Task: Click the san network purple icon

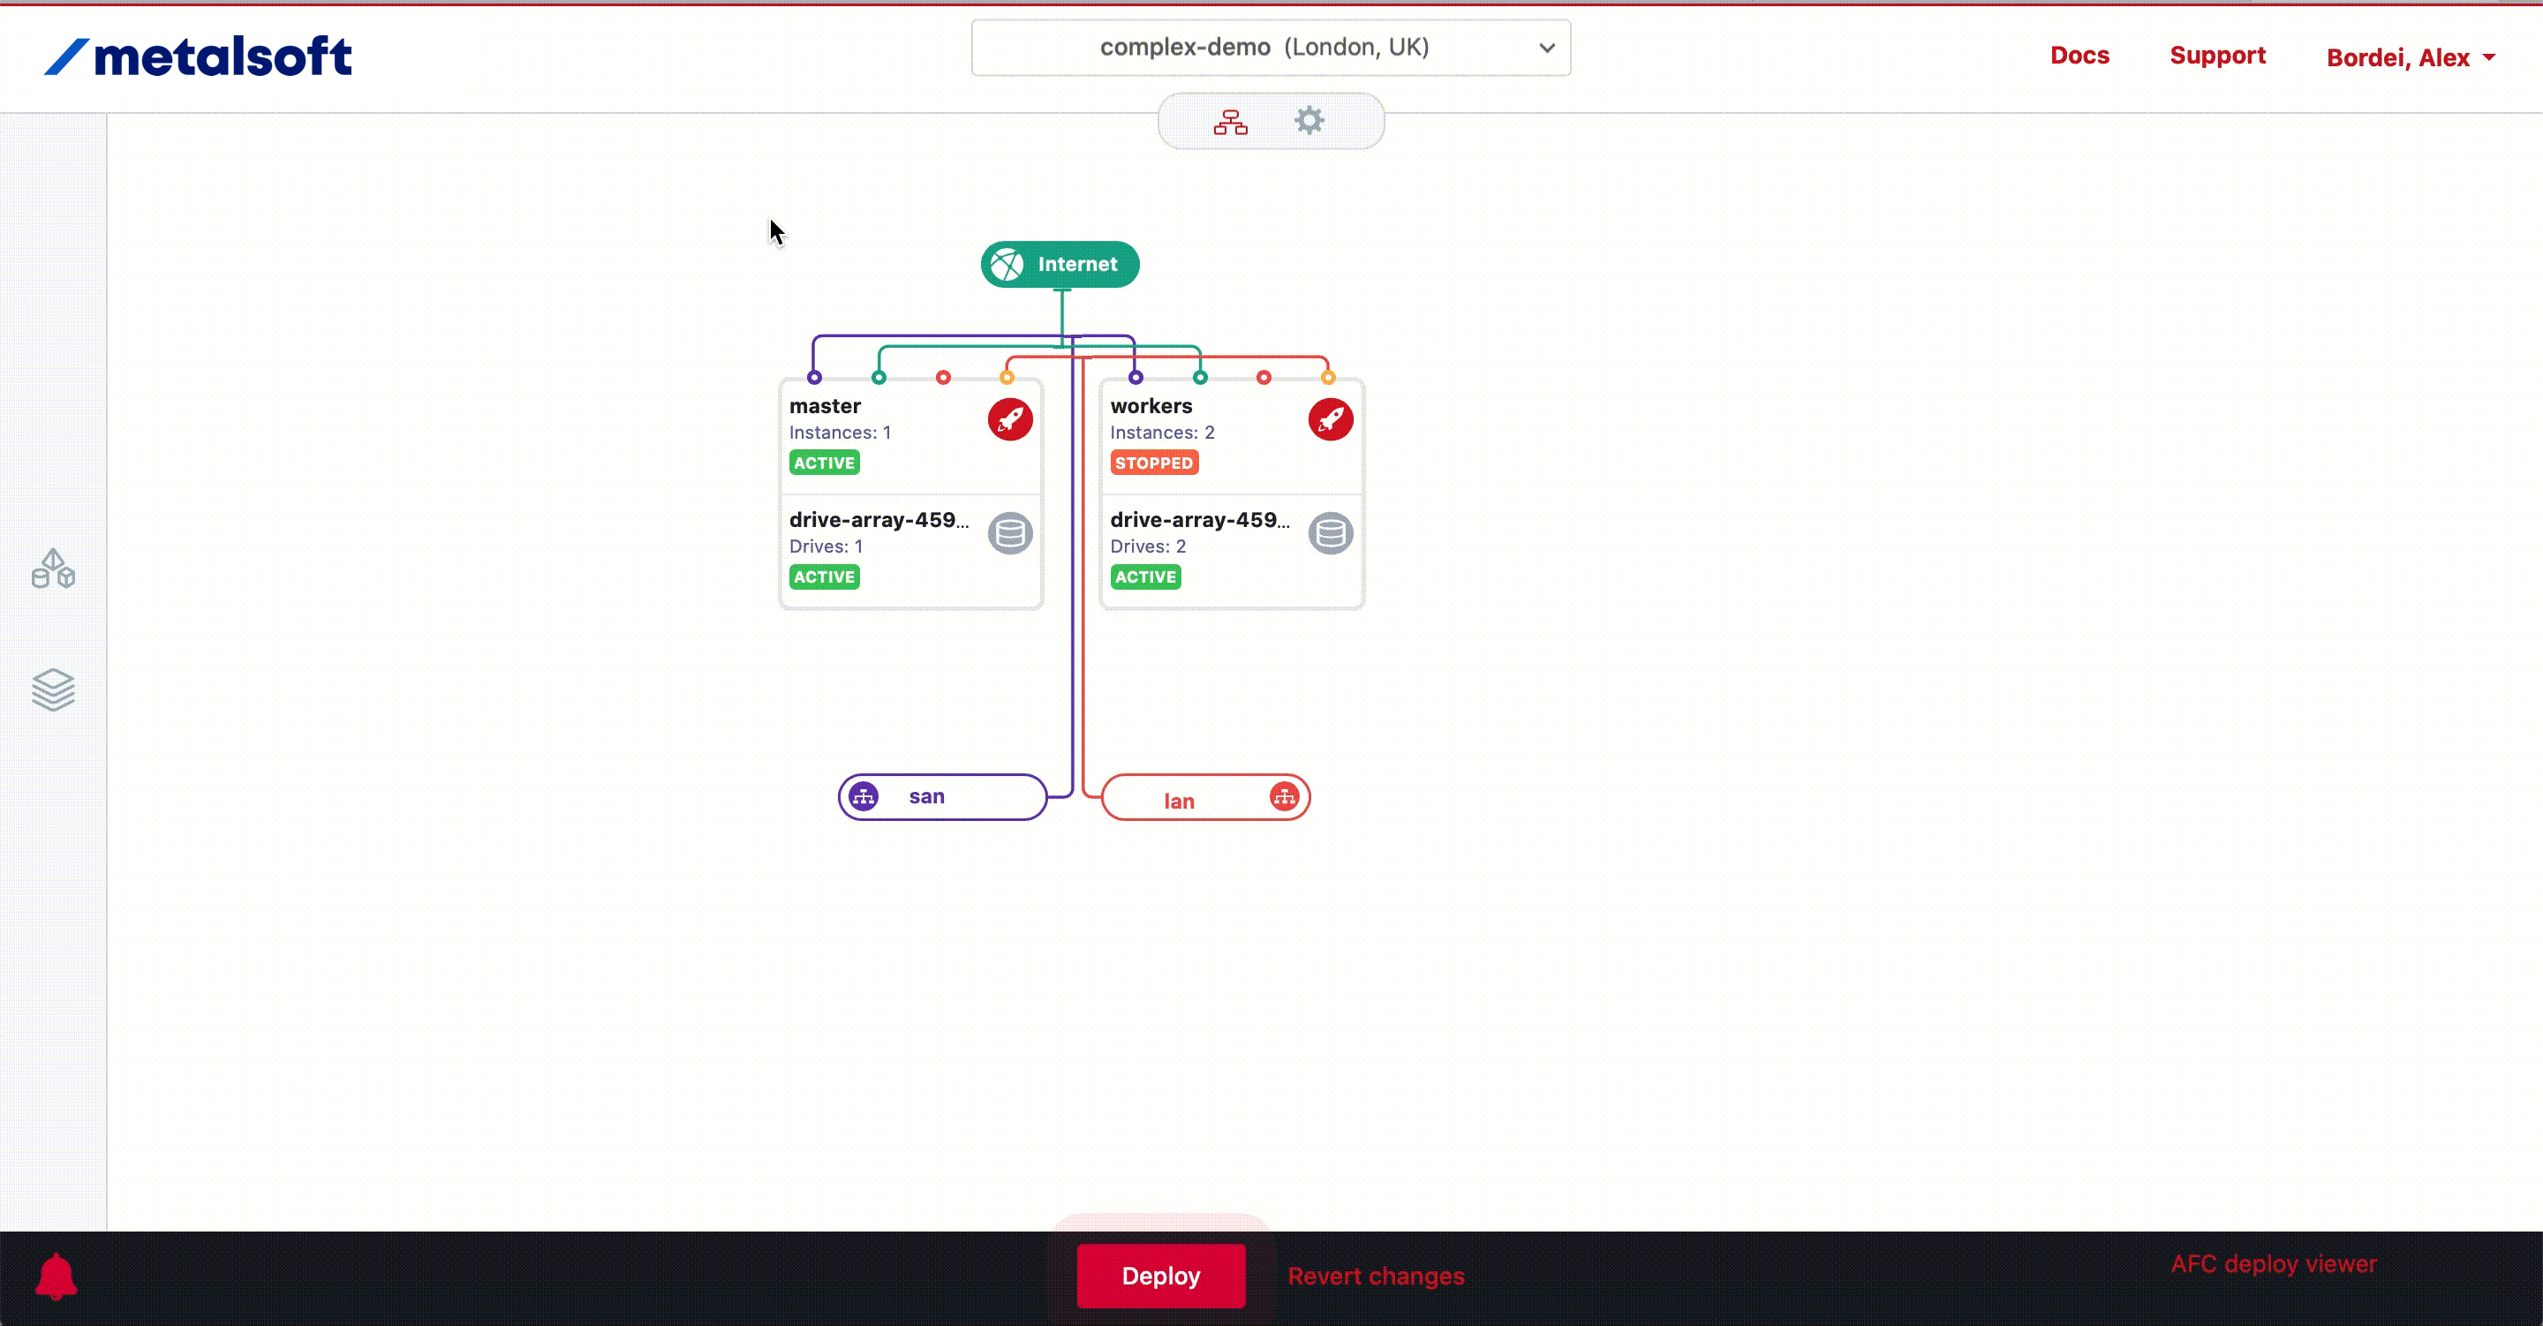Action: [x=864, y=795]
